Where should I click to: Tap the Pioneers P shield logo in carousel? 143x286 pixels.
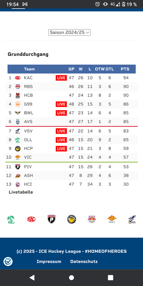[x=51, y=219]
